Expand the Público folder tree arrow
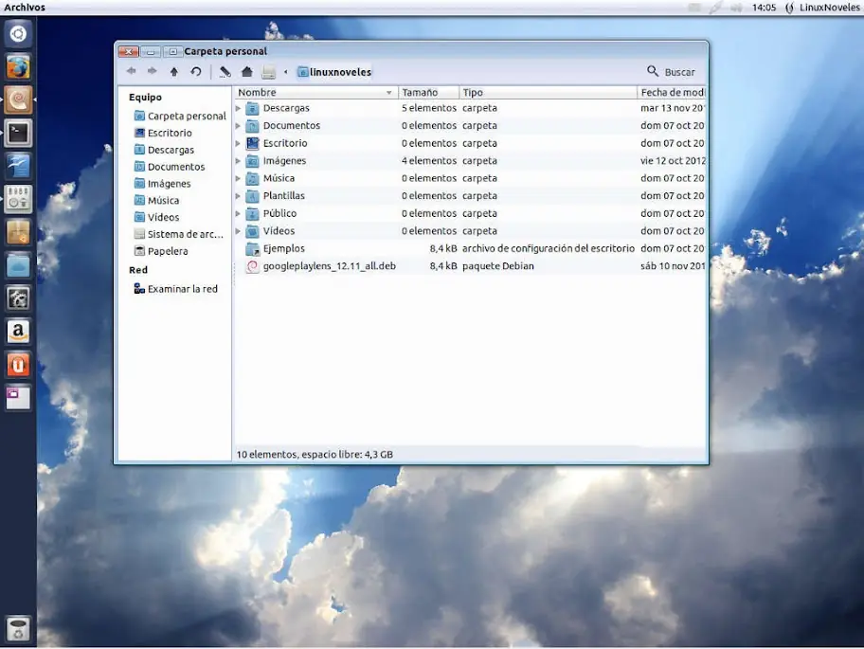Viewport: 864px width, 649px height. point(238,214)
